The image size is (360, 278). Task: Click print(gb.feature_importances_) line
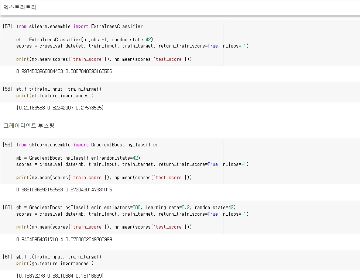point(55,264)
